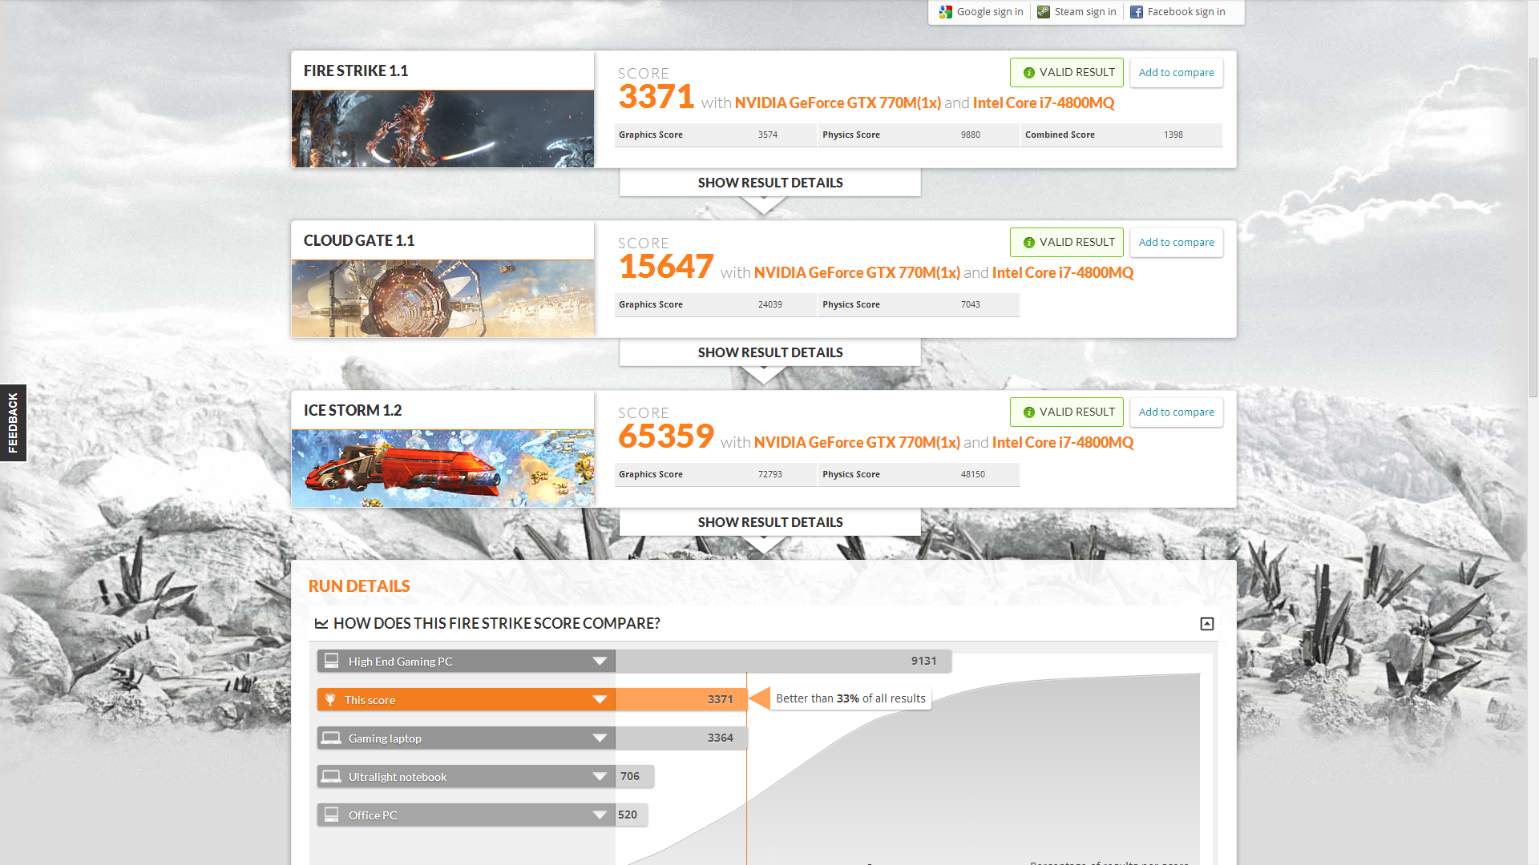Click Fire Strike valid result info icon

[x=1029, y=73]
